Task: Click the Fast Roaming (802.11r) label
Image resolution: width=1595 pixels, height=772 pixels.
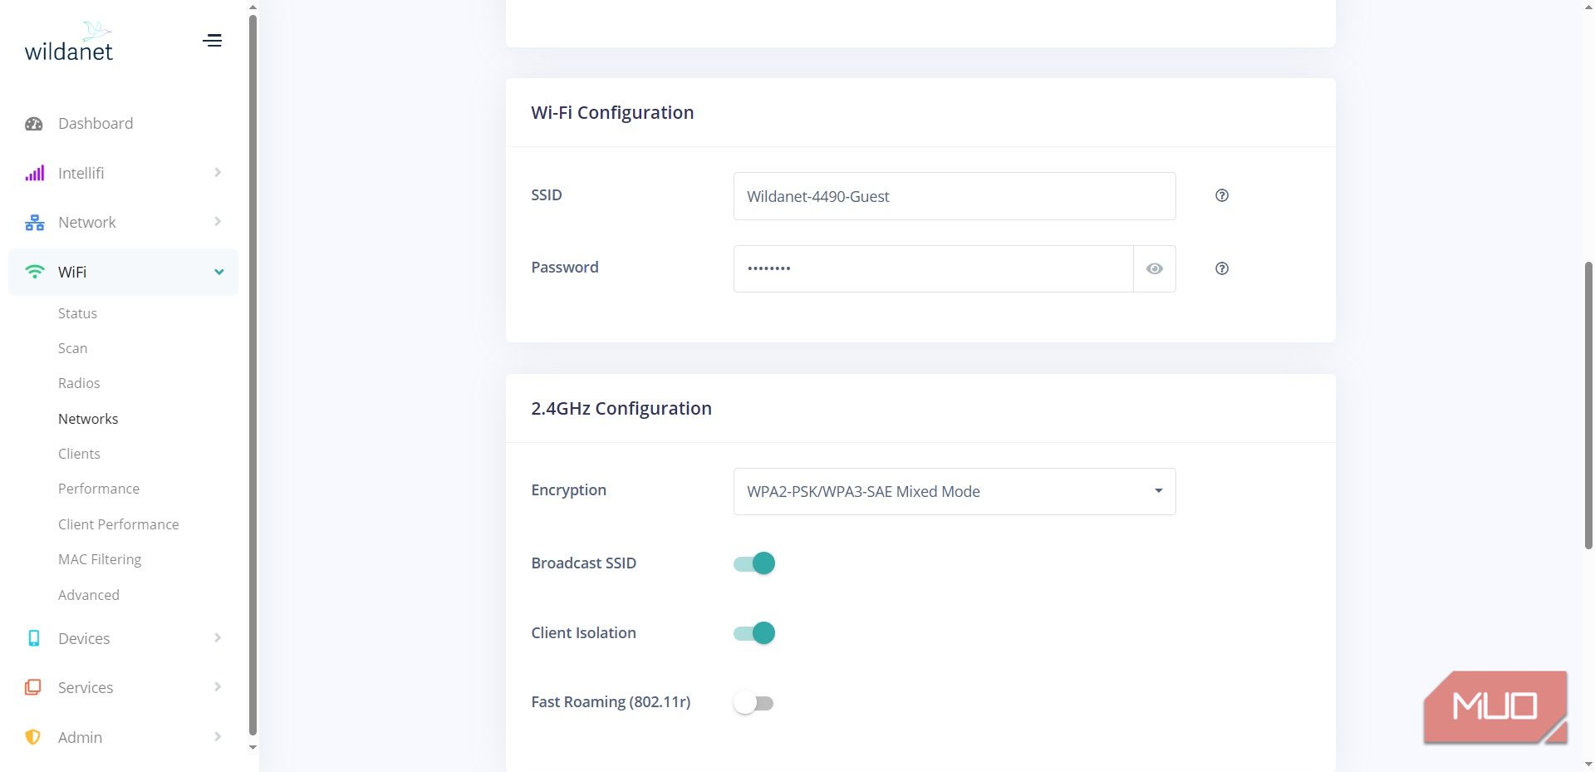Action: (611, 702)
